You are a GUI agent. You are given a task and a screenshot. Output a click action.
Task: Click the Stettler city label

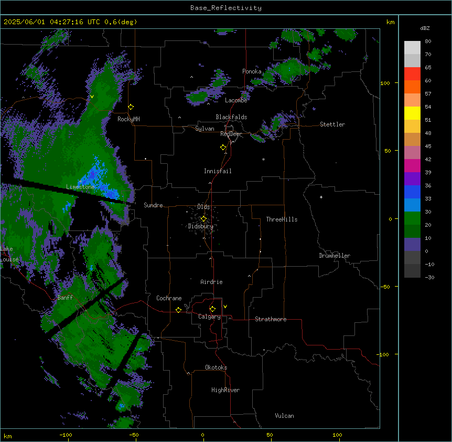point(332,124)
